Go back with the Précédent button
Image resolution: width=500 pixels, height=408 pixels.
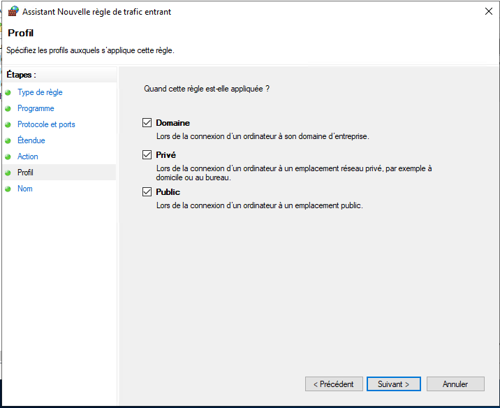tap(334, 384)
